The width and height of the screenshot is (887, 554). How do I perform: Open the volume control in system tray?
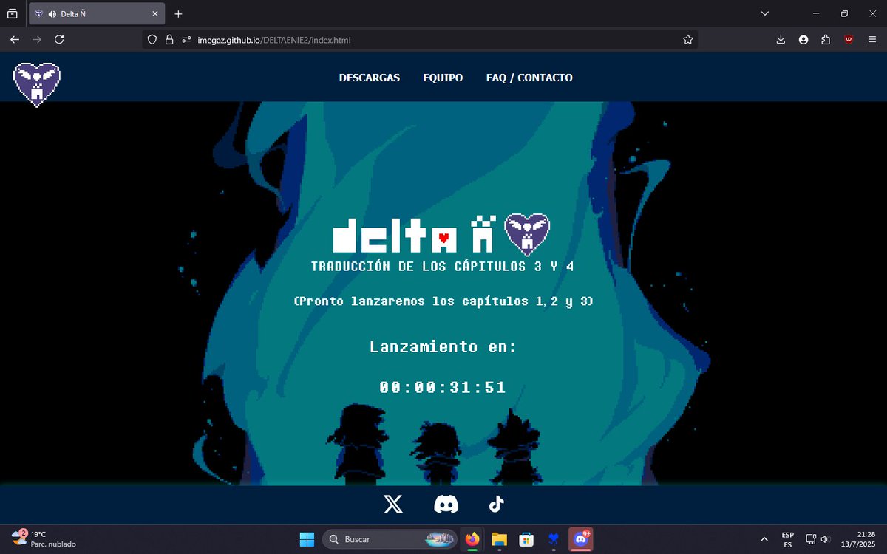pyautogui.click(x=825, y=539)
